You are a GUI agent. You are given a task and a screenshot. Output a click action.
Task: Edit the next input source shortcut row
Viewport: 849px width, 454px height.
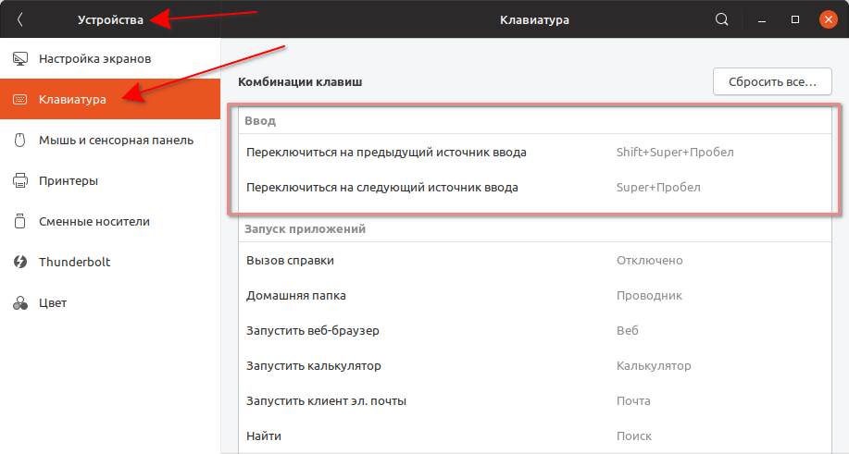(x=532, y=187)
